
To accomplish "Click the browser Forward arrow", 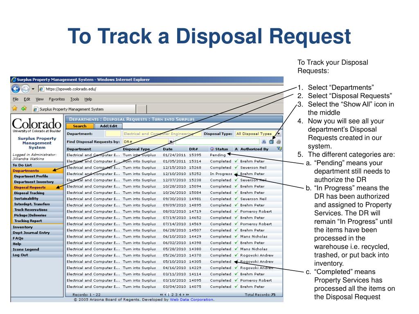I will click(x=25, y=89).
